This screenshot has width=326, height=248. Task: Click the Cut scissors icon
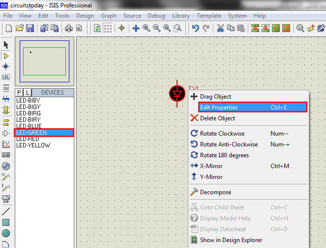tap(220, 28)
